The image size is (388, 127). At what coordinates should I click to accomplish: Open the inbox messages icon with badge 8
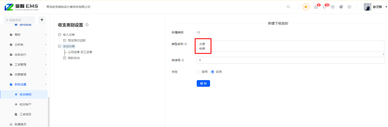[x=316, y=7]
